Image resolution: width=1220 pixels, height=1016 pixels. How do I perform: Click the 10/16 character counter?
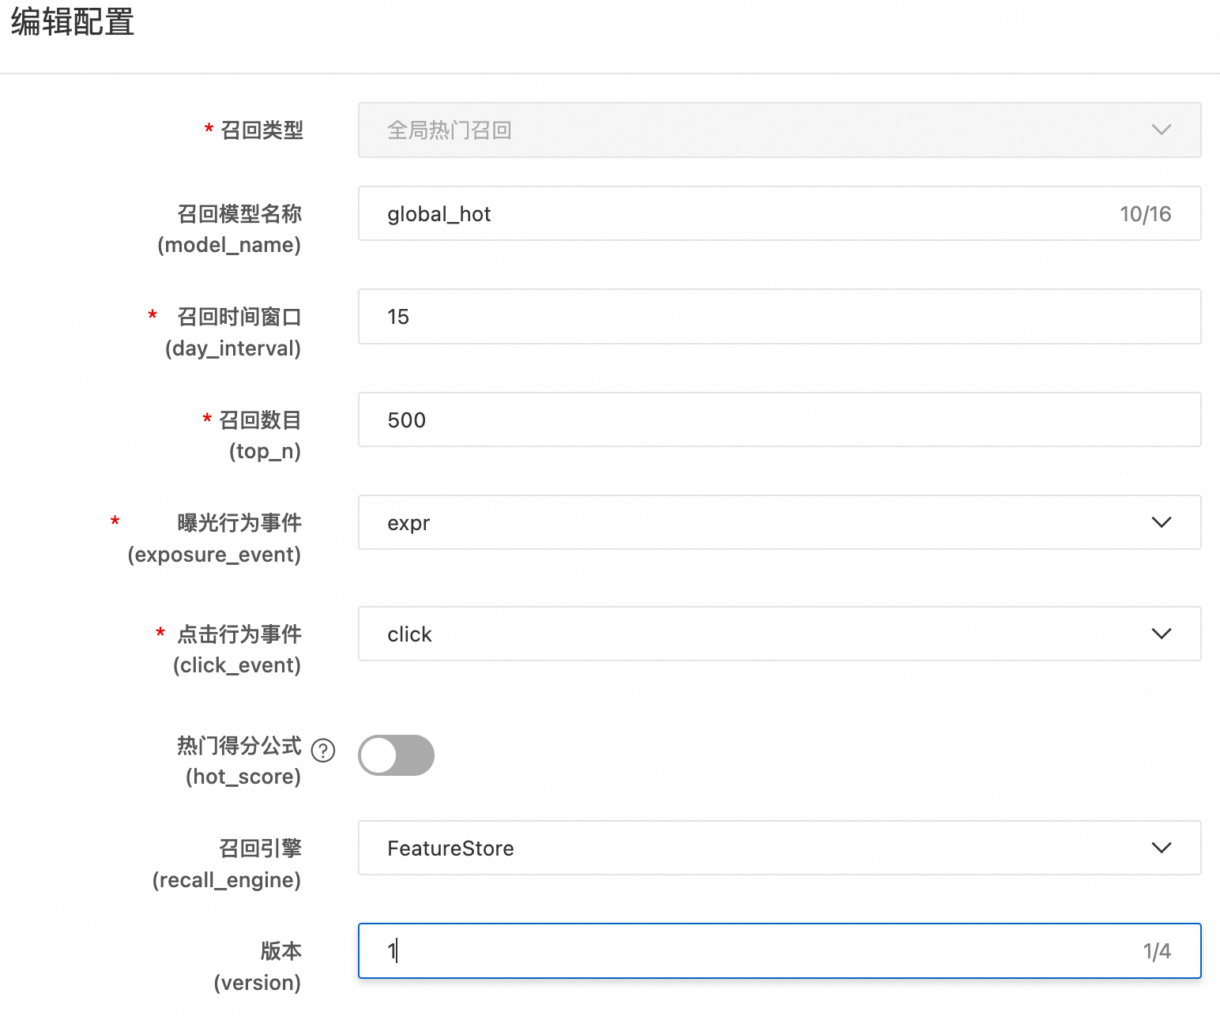tap(1145, 214)
